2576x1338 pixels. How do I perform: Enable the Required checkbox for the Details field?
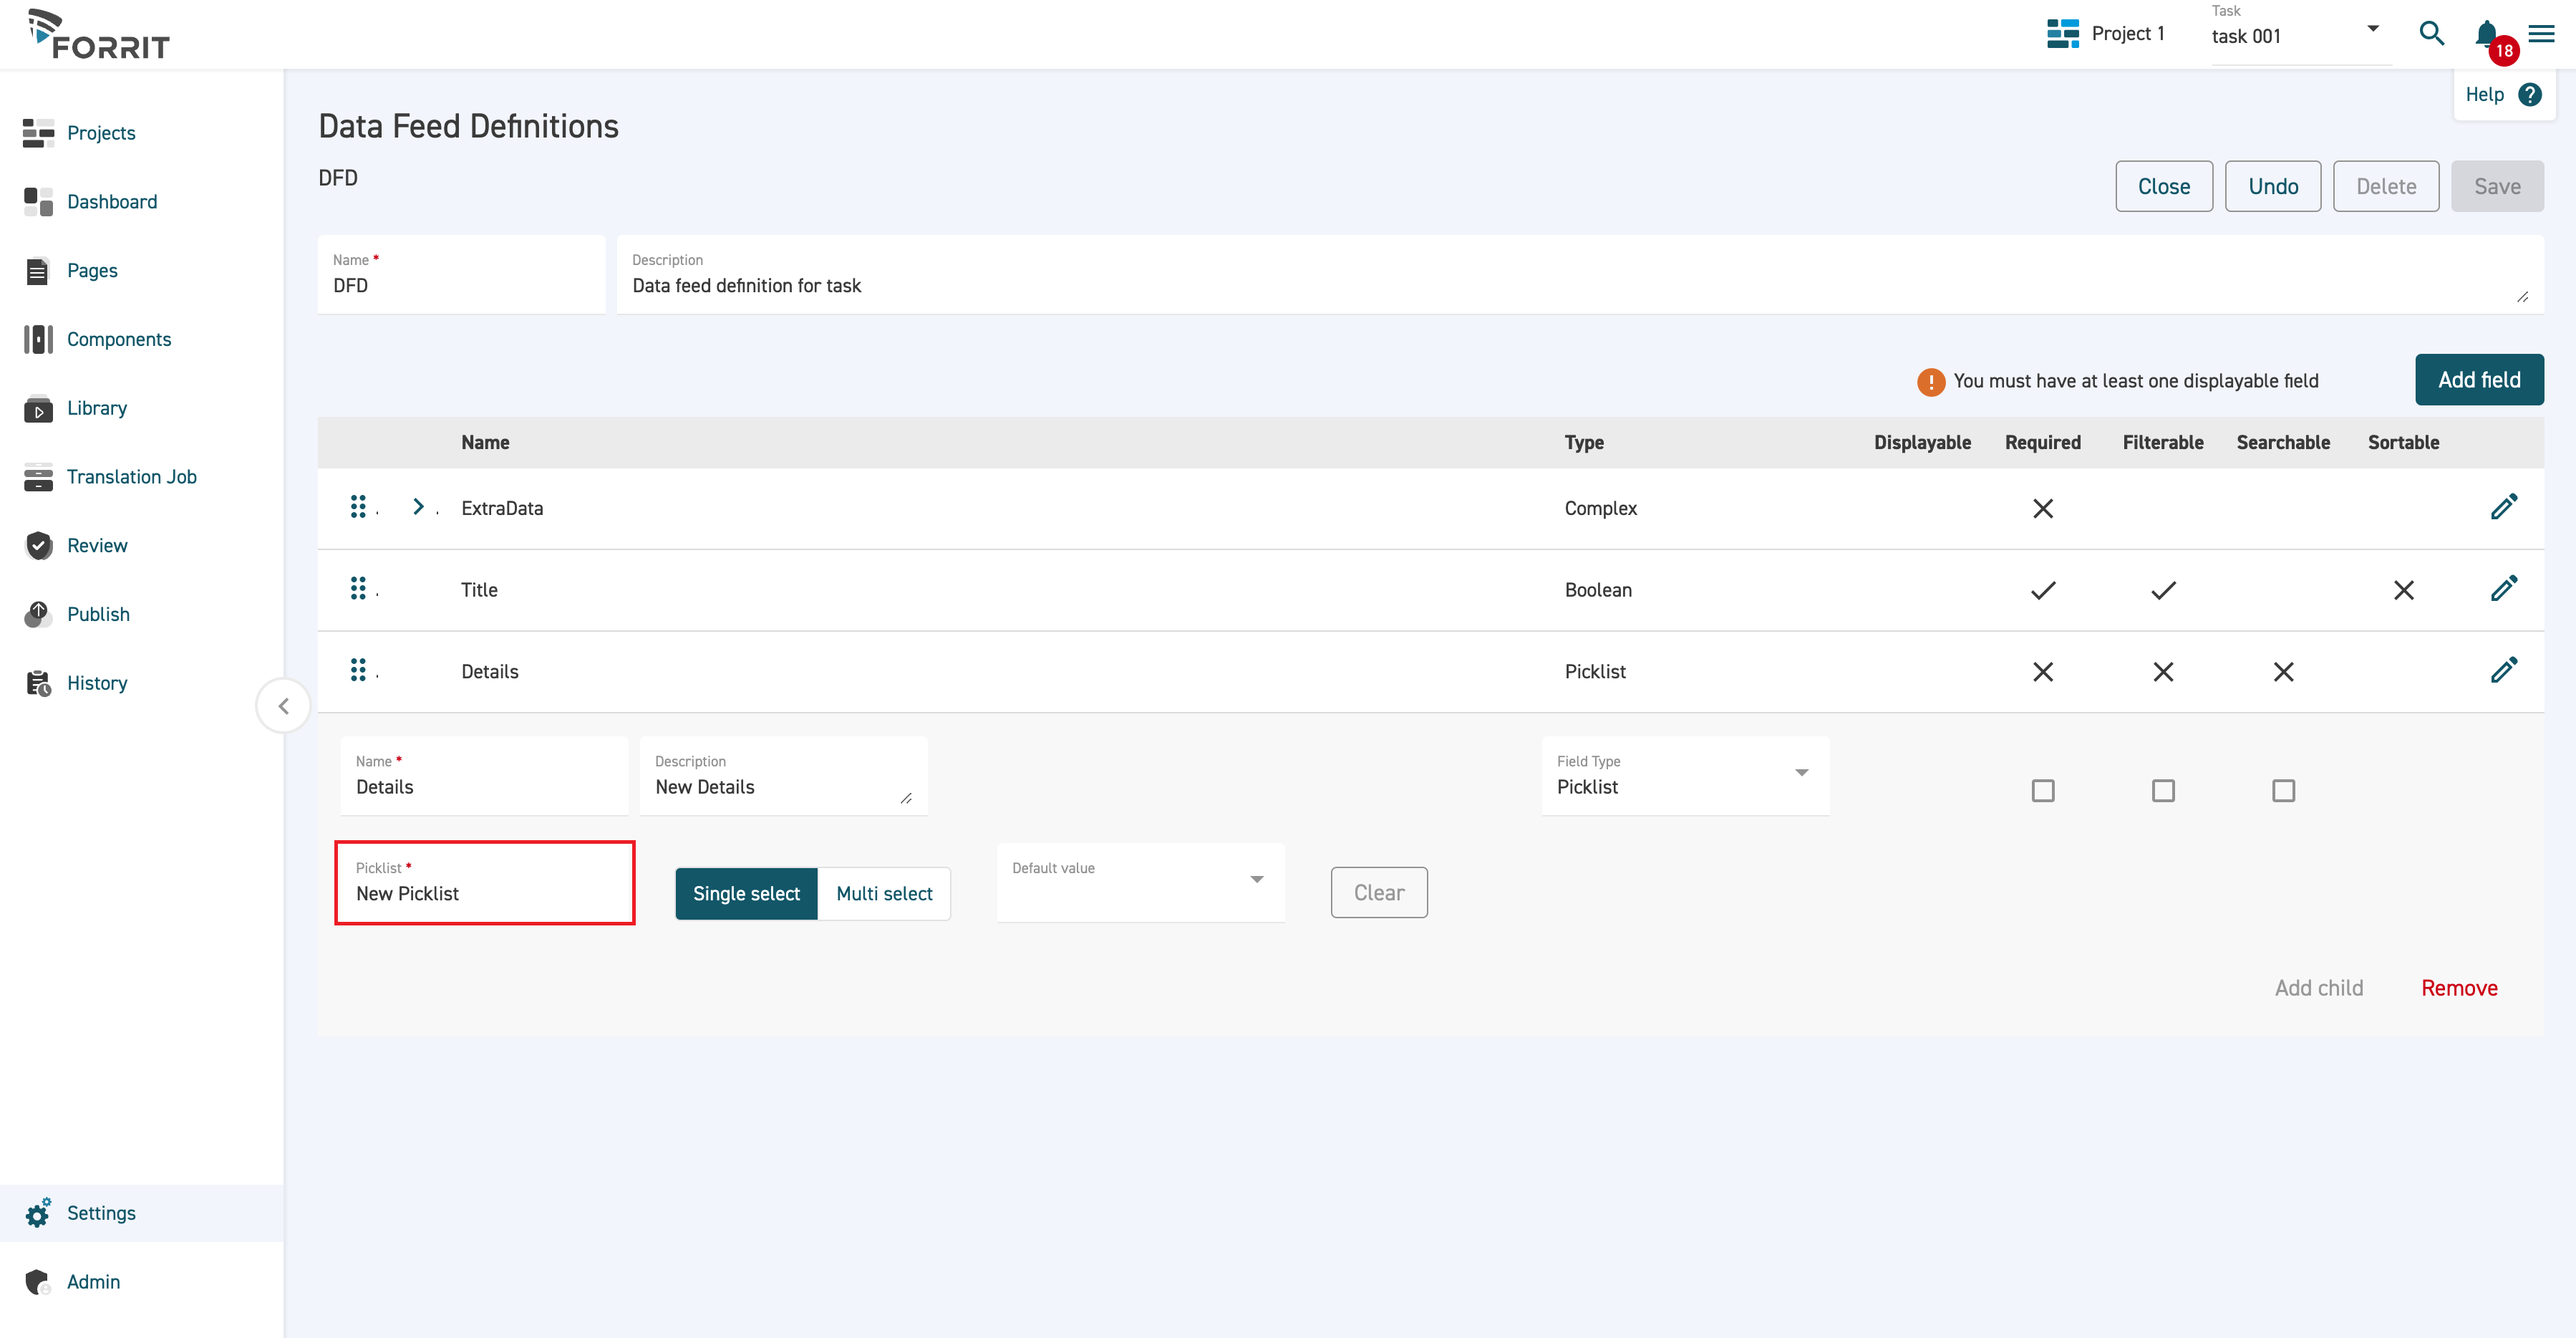(x=2043, y=791)
